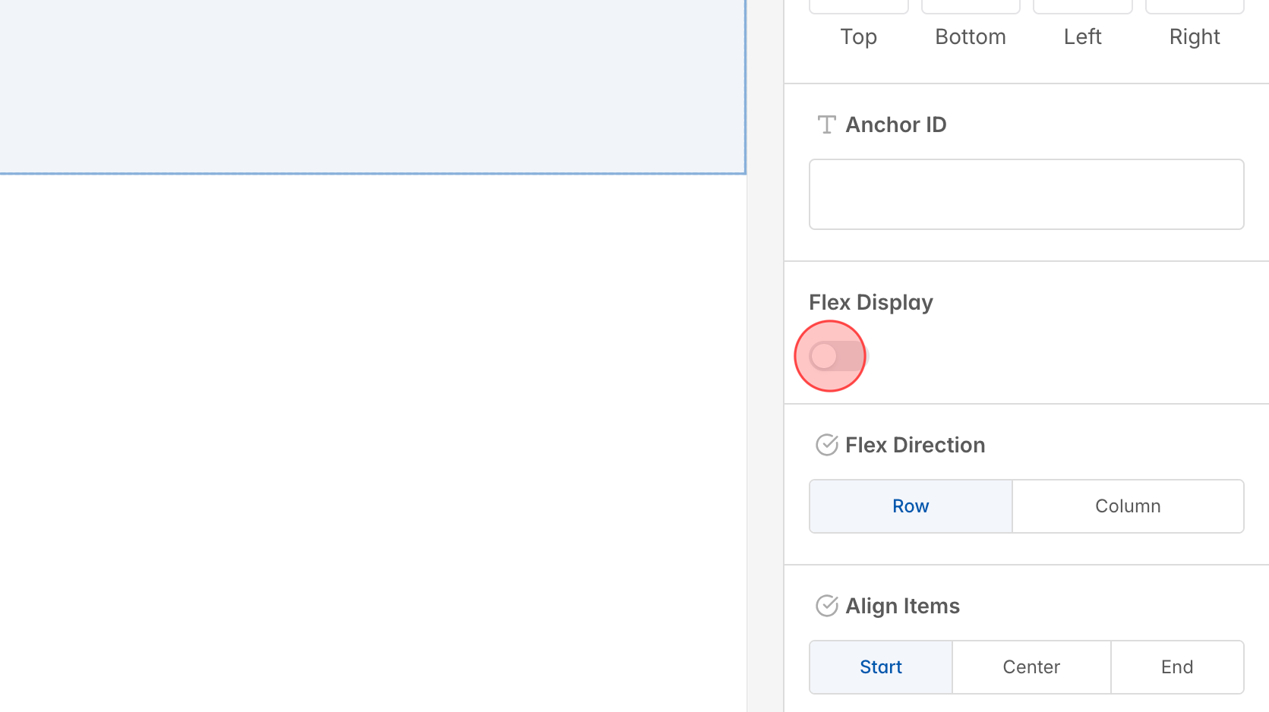Select Column as the flex direction
This screenshot has width=1269, height=712.
1128,506
